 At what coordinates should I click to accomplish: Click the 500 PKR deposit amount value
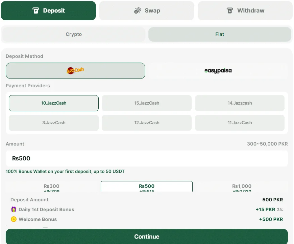click(273, 200)
